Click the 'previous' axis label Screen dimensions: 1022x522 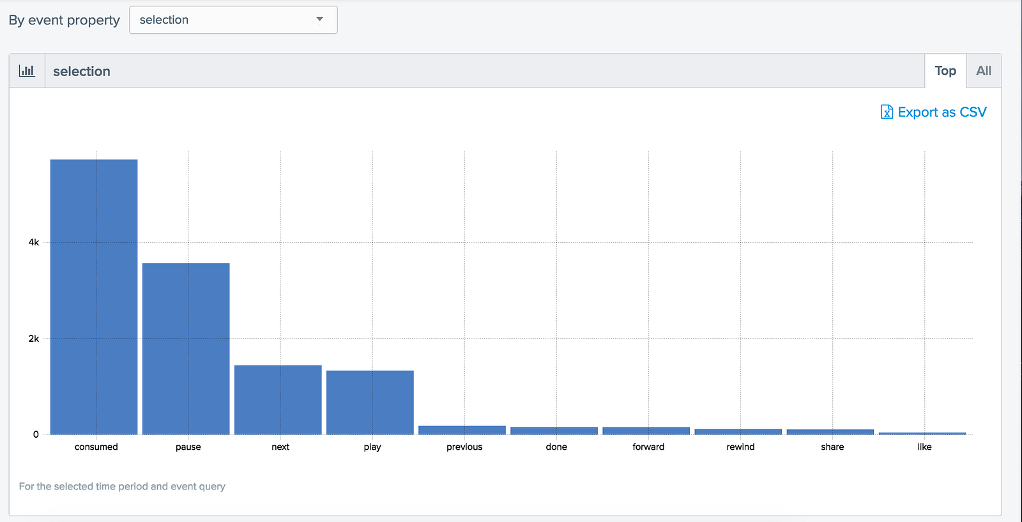click(464, 447)
